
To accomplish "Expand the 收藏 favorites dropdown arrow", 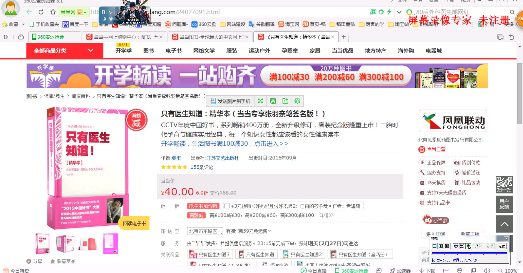I will (x=23, y=24).
